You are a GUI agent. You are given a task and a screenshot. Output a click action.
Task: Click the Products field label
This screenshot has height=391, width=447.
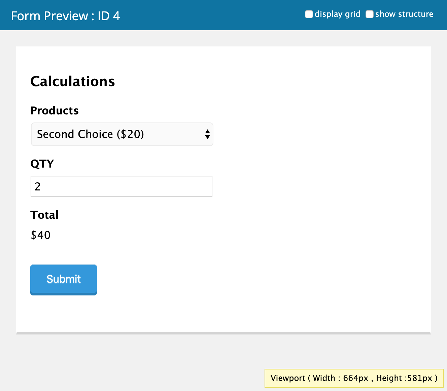[x=55, y=111]
